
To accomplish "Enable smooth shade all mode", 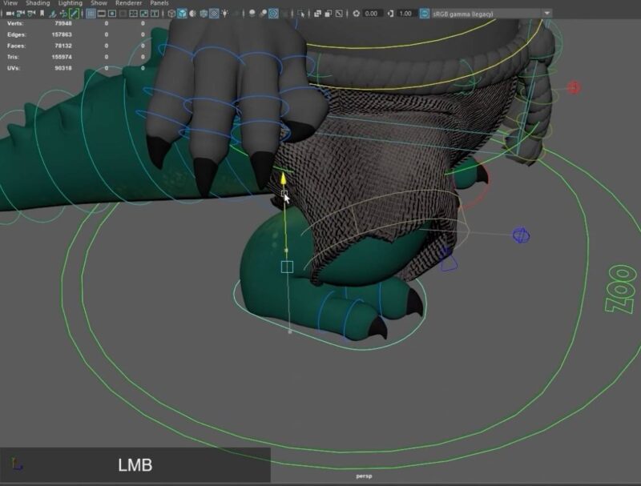I will [182, 14].
